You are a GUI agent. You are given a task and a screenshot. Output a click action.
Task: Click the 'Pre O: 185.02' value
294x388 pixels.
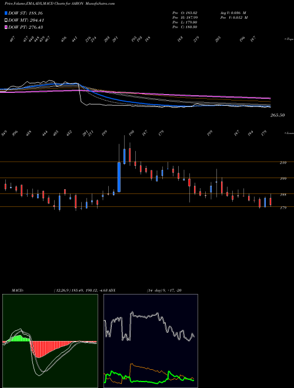pyautogui.click(x=185, y=12)
